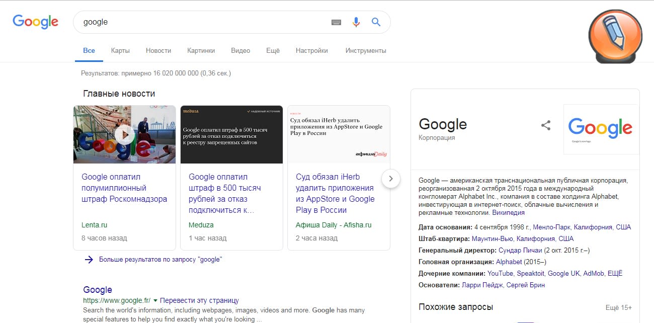Open the Google logo image in knowledge panel
654x323 pixels.
pos(601,129)
